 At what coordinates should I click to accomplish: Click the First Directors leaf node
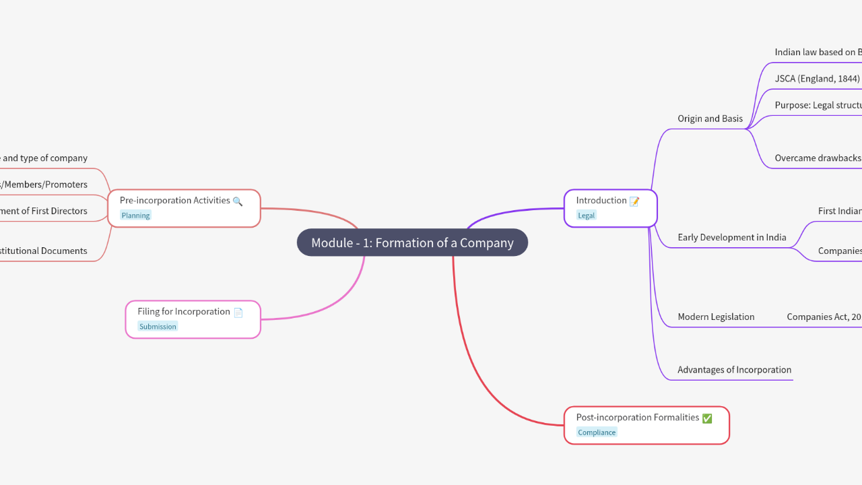click(44, 211)
